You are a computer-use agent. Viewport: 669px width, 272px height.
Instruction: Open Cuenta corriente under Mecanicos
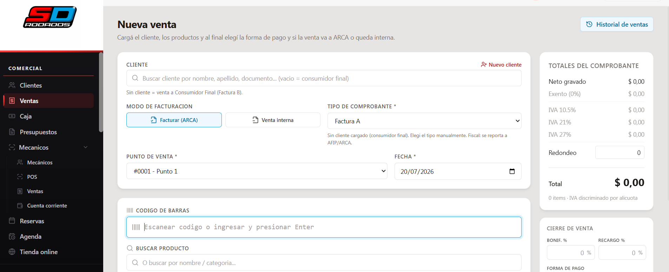(x=52, y=205)
